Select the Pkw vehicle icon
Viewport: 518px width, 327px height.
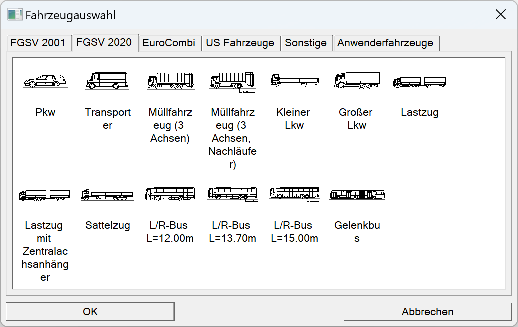tap(46, 80)
